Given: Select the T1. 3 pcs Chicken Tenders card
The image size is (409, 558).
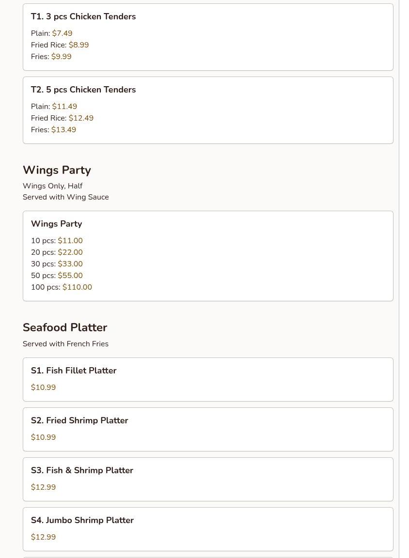Looking at the screenshot, I should point(208,37).
